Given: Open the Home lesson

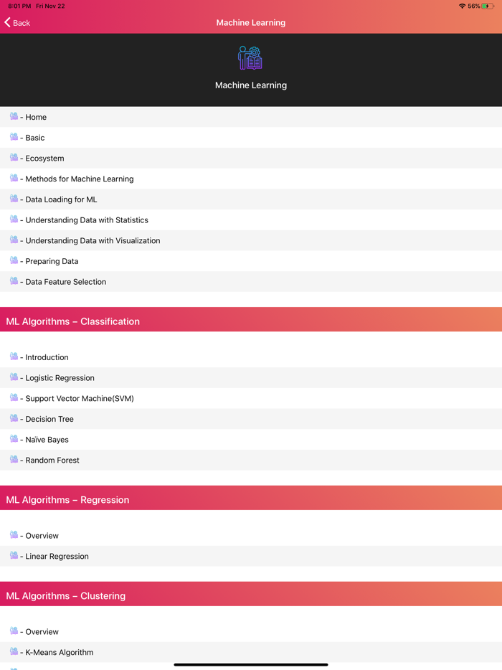Looking at the screenshot, I should pos(251,117).
